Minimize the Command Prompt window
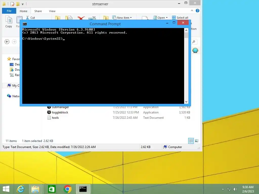 167,23
